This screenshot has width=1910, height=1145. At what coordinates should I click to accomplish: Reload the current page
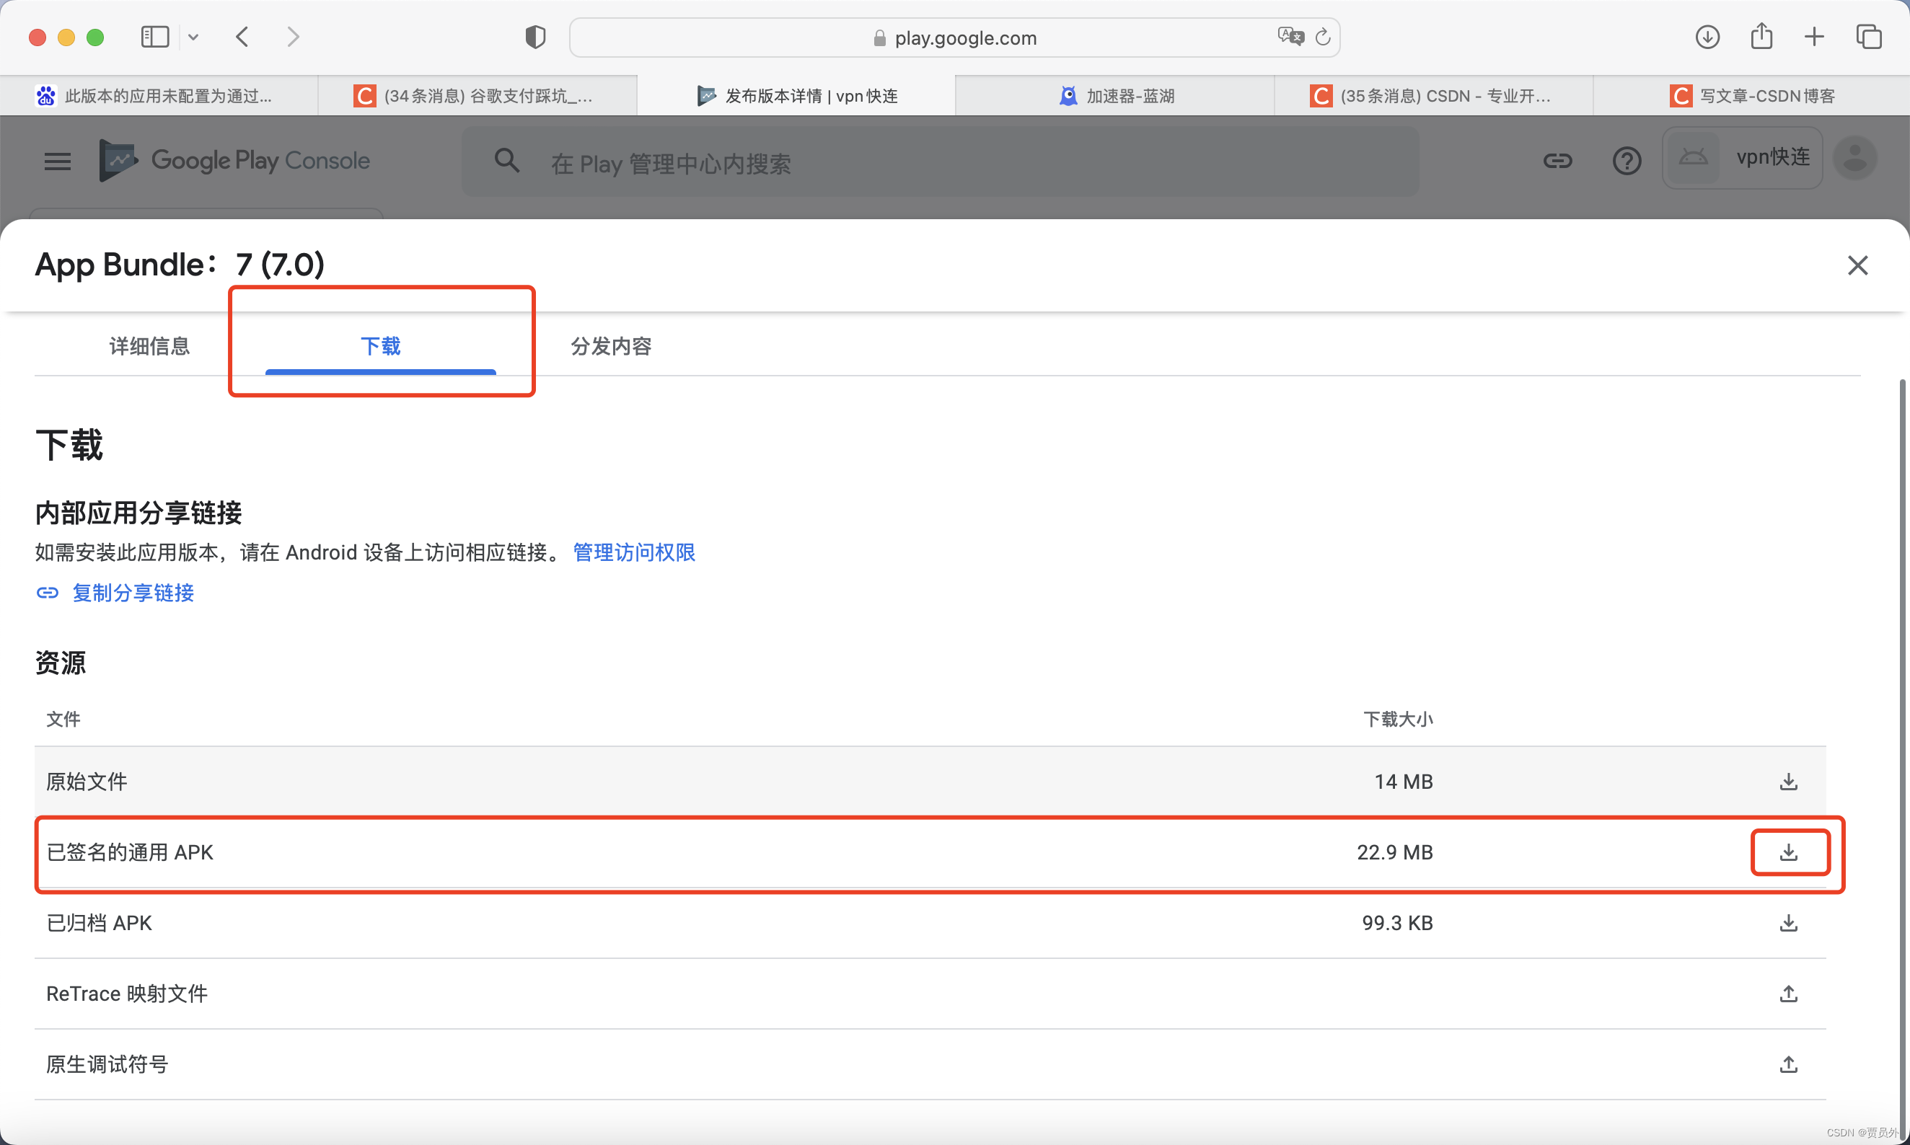click(1323, 36)
